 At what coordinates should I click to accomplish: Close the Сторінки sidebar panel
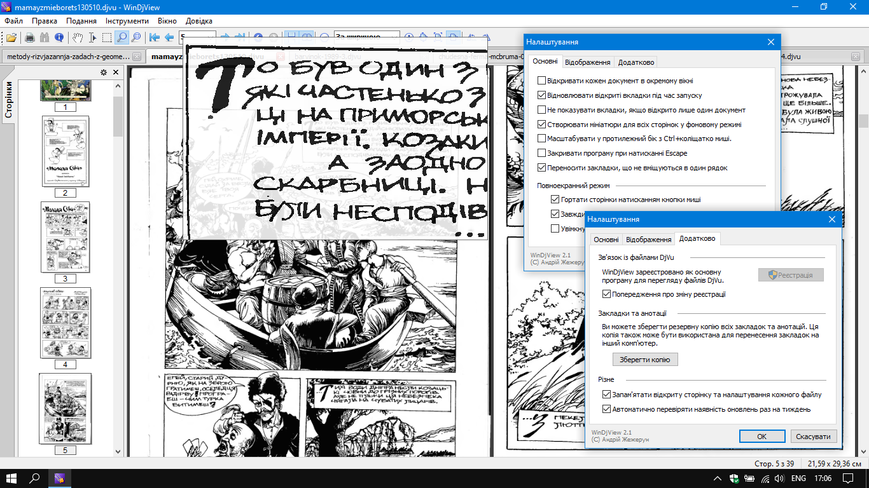tap(116, 72)
